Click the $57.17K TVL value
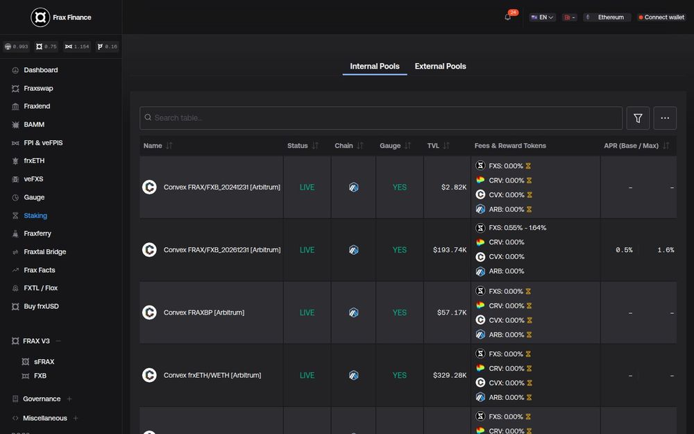This screenshot has width=694, height=434. click(452, 312)
